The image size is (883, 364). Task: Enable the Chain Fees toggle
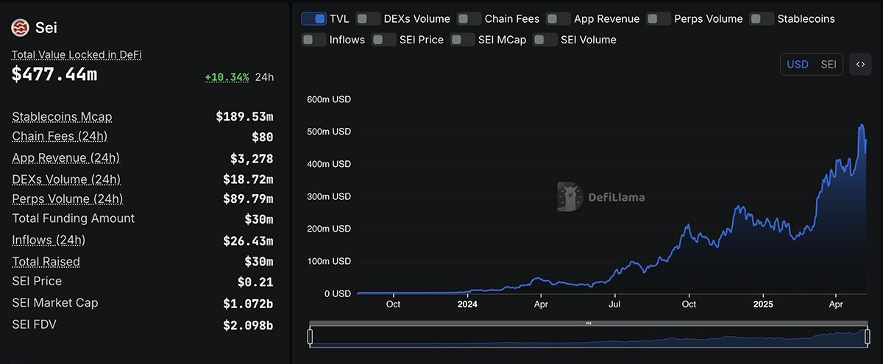(469, 18)
